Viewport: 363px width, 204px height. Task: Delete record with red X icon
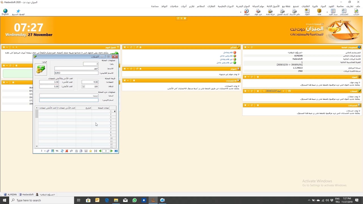[67, 151]
